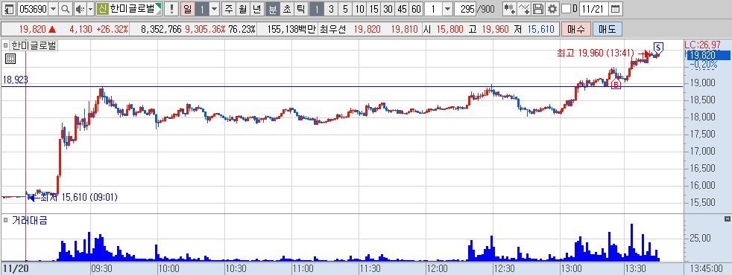Screen dimensions: 732x275
Task: Switch chart to 분 (minute) period
Action: pos(272,9)
